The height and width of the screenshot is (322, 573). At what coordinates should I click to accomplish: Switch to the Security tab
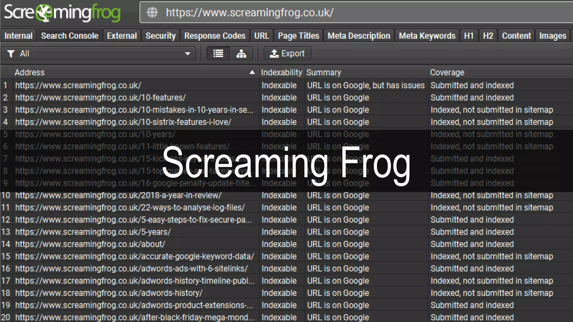click(161, 36)
